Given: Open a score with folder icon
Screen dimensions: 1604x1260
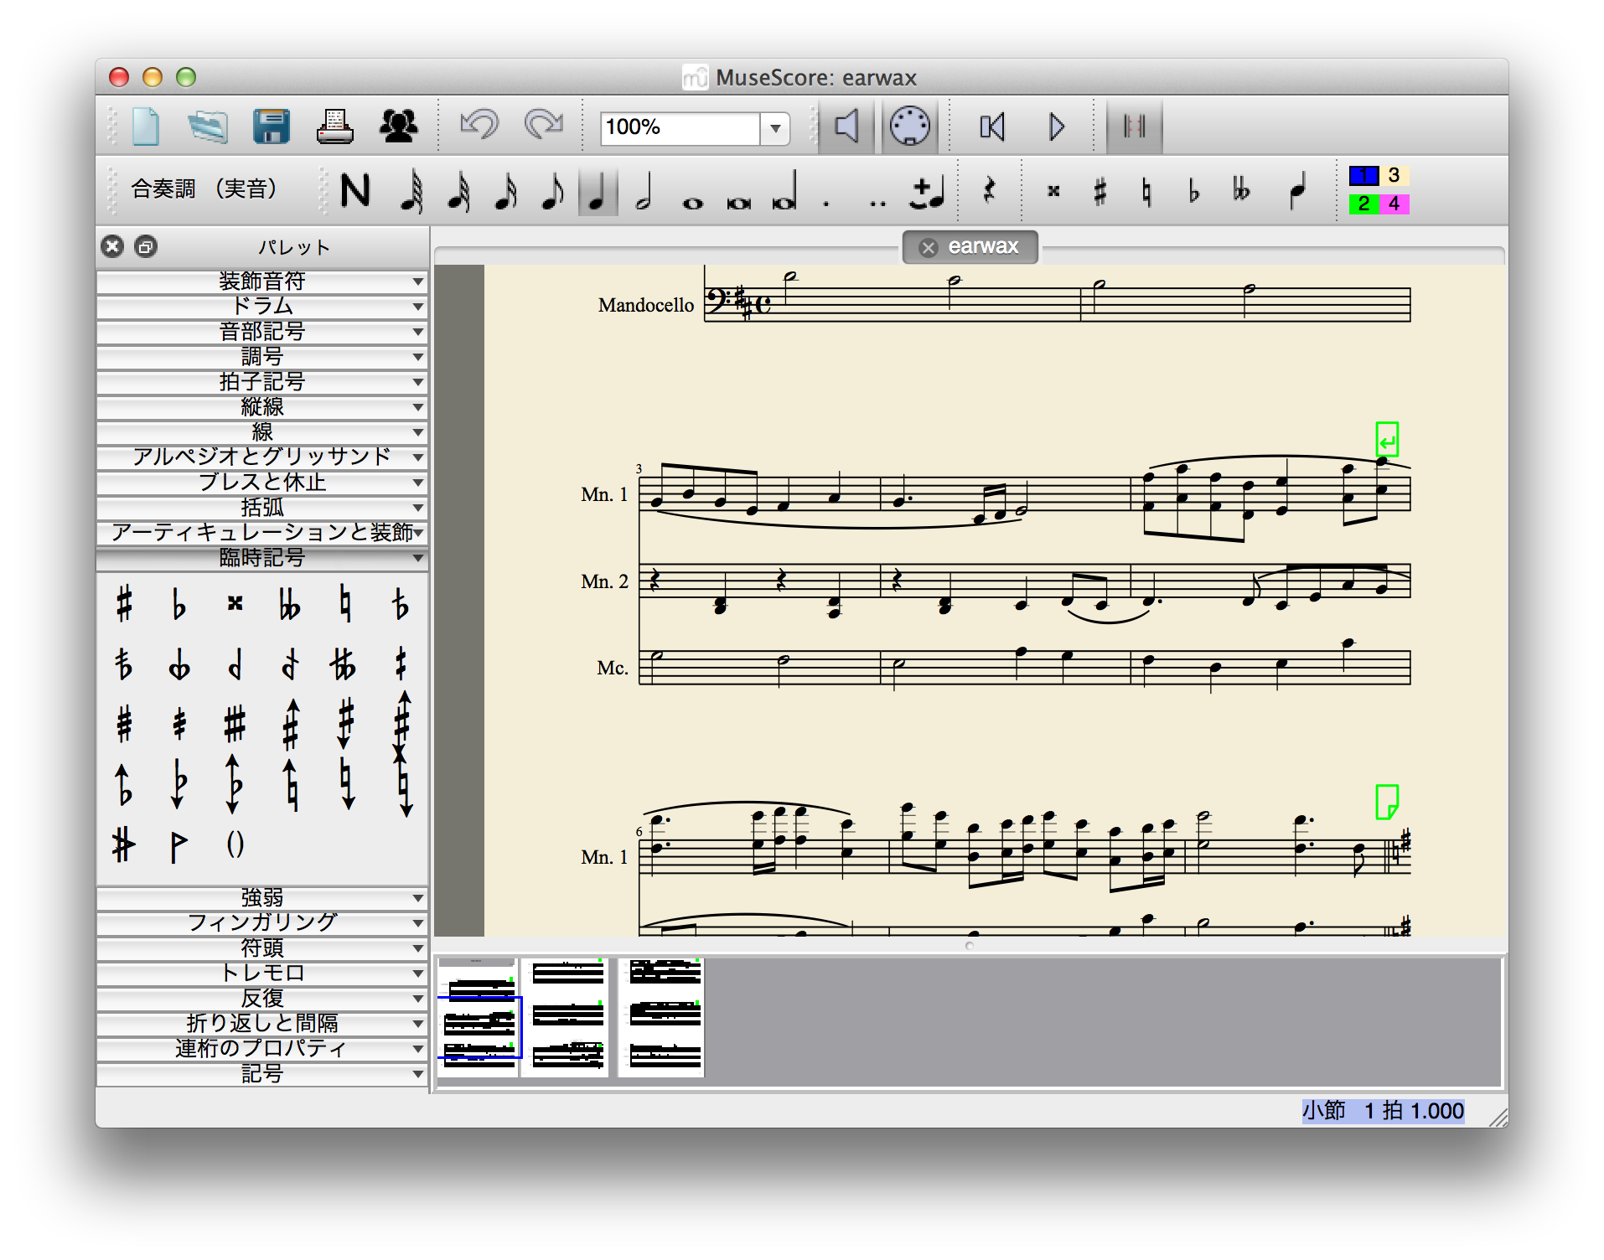Looking at the screenshot, I should (208, 127).
